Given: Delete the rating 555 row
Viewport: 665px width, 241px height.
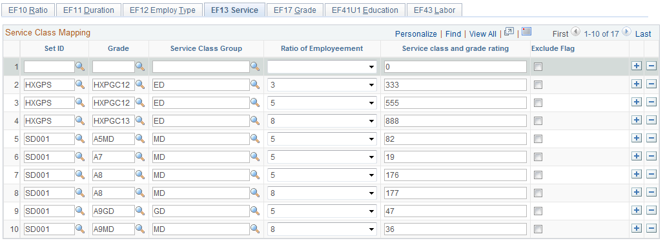Looking at the screenshot, I should click(651, 102).
